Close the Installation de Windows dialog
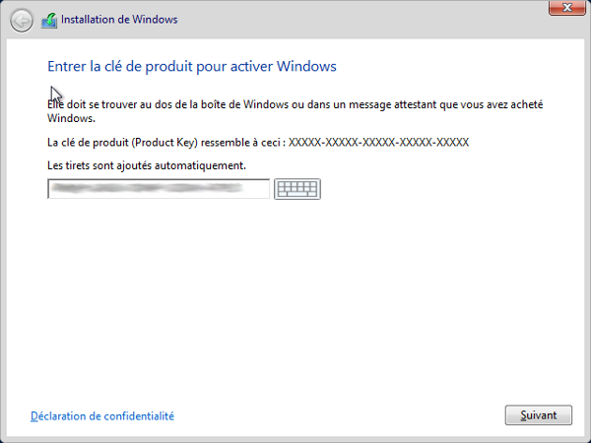This screenshot has height=443, width=591. click(x=567, y=8)
